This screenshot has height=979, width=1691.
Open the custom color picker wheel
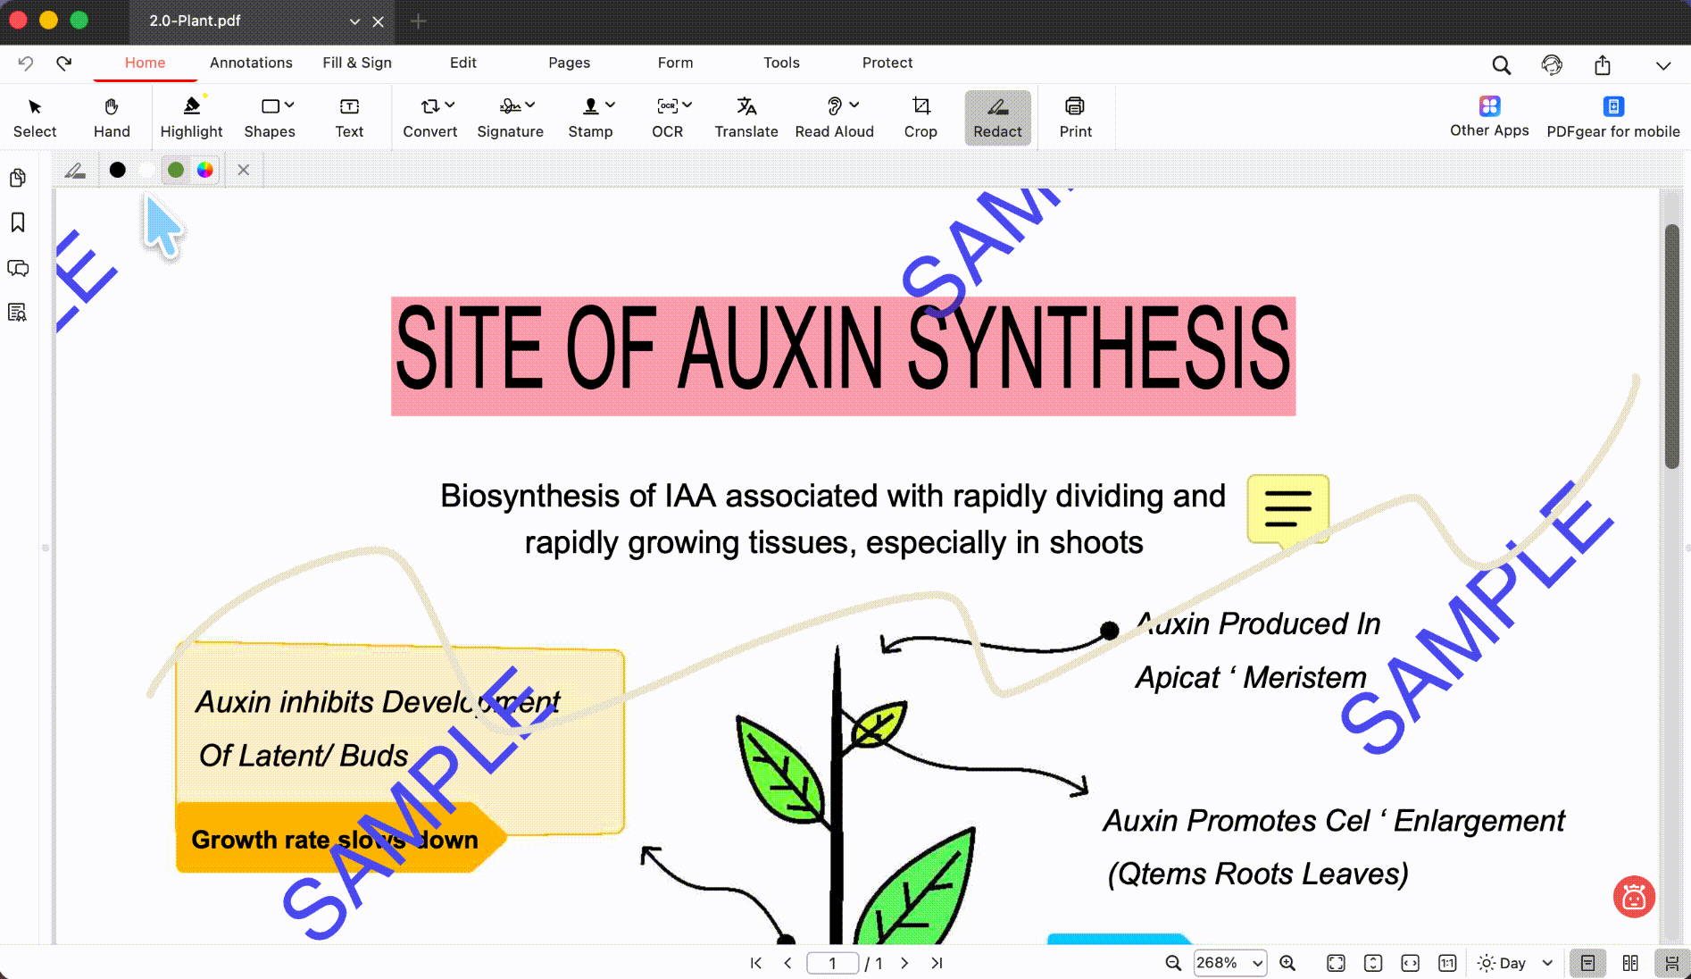(205, 170)
